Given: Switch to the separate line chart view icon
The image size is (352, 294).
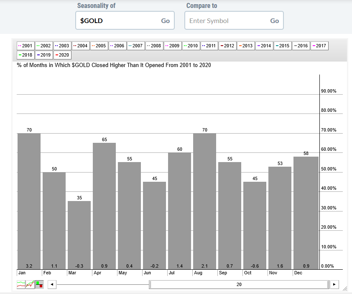Looking at the screenshot, I should 21,284.
